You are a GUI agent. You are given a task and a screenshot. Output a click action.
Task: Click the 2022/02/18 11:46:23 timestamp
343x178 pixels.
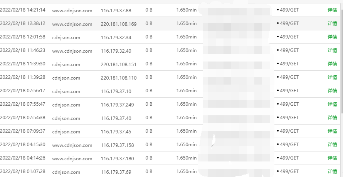pos(22,50)
